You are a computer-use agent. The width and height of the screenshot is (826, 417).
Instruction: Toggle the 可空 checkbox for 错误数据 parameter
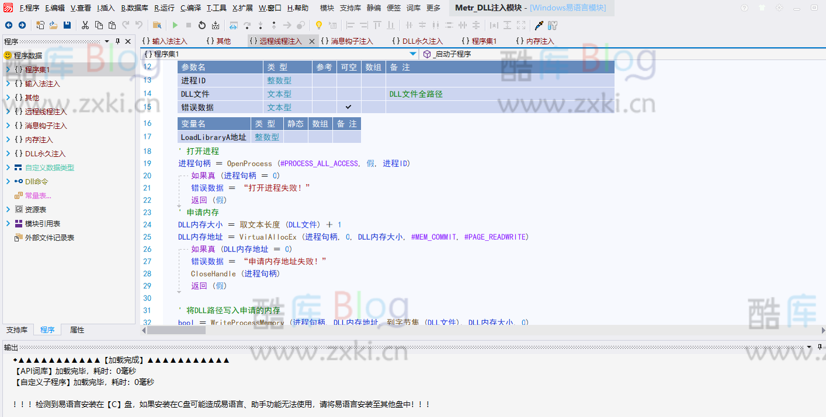tap(349, 107)
